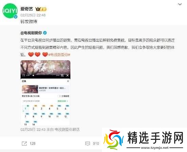Screen dimensions: 187x152
Task: Click the picture-in-picture icon in the player
Action: click(x=62, y=75)
